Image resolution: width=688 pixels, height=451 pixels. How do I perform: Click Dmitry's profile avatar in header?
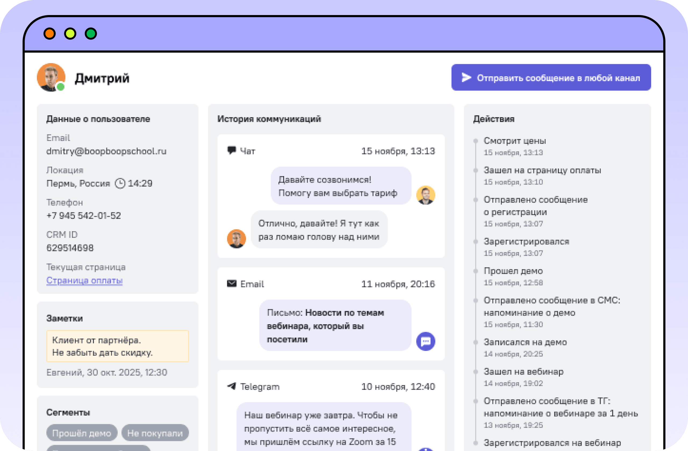click(51, 77)
